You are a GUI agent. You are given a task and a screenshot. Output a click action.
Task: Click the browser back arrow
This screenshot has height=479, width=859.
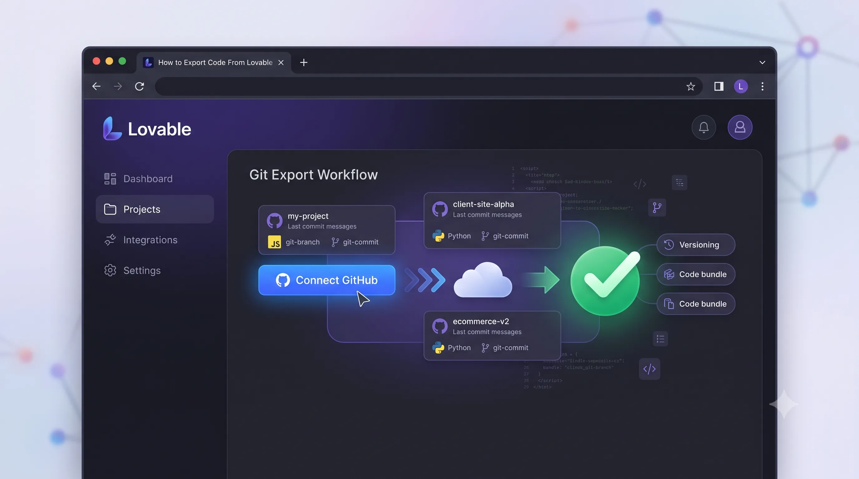96,87
